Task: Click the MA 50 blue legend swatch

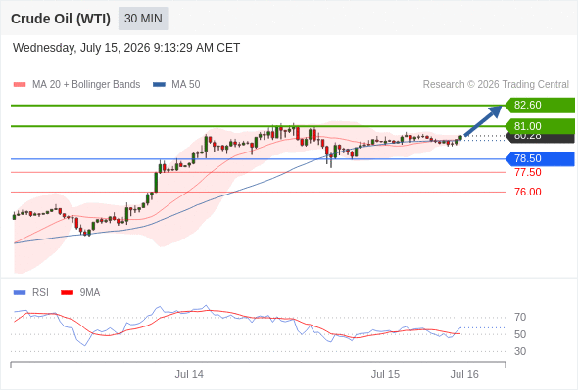Action: pos(159,85)
